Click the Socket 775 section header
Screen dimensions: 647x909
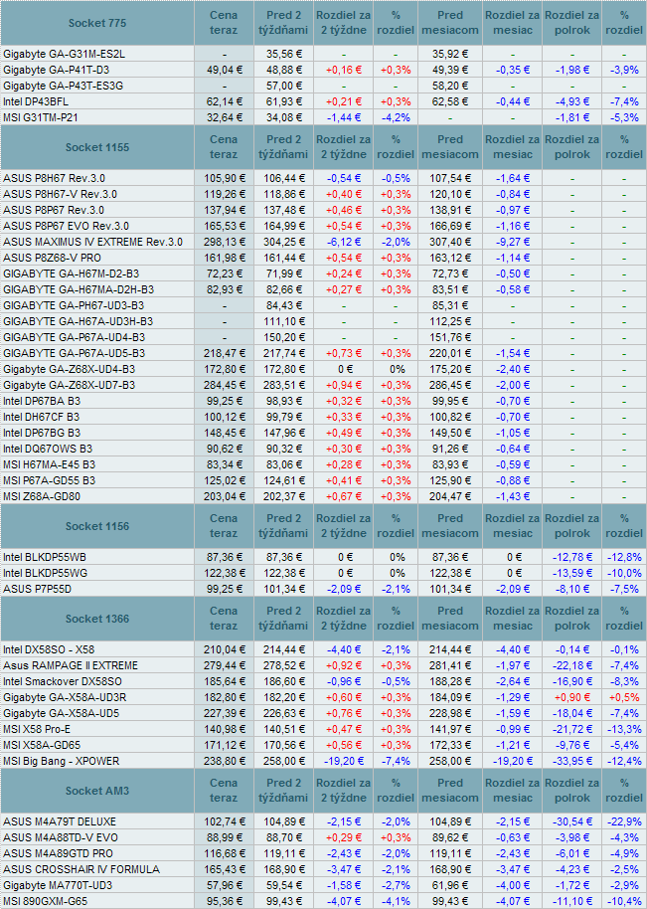[x=97, y=23]
